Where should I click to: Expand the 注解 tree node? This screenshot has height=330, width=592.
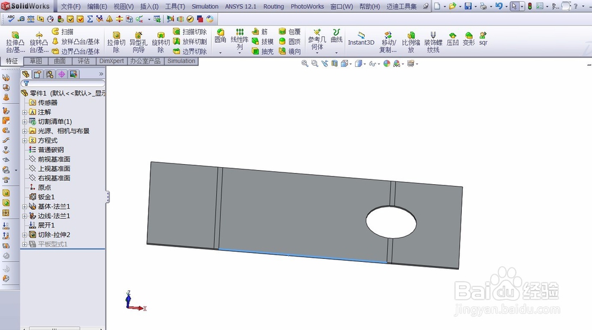click(24, 112)
